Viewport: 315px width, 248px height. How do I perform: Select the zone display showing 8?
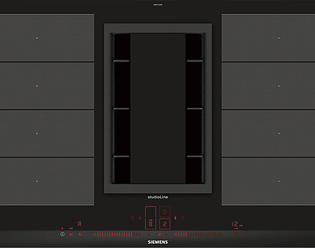[151, 224]
